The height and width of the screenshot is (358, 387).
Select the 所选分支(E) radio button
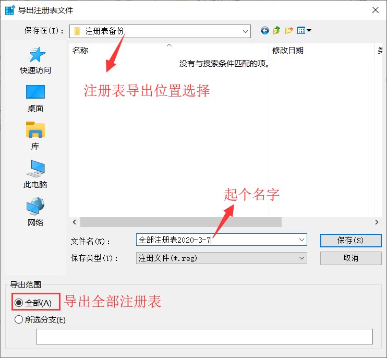pos(19,319)
